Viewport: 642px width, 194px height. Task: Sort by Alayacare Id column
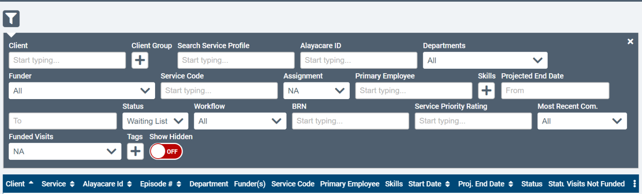point(107,184)
